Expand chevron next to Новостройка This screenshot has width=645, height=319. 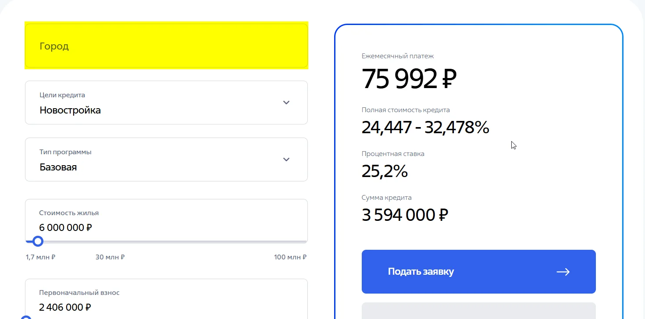tap(286, 103)
